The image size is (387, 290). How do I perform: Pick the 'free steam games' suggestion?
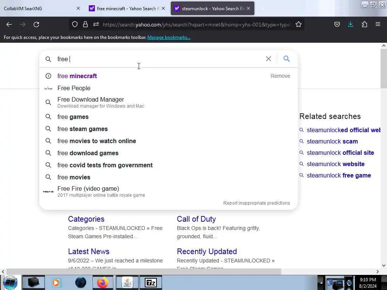(82, 129)
